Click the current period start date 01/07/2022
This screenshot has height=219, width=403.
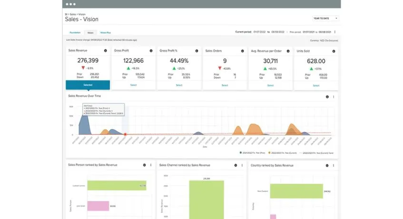[x=259, y=32]
